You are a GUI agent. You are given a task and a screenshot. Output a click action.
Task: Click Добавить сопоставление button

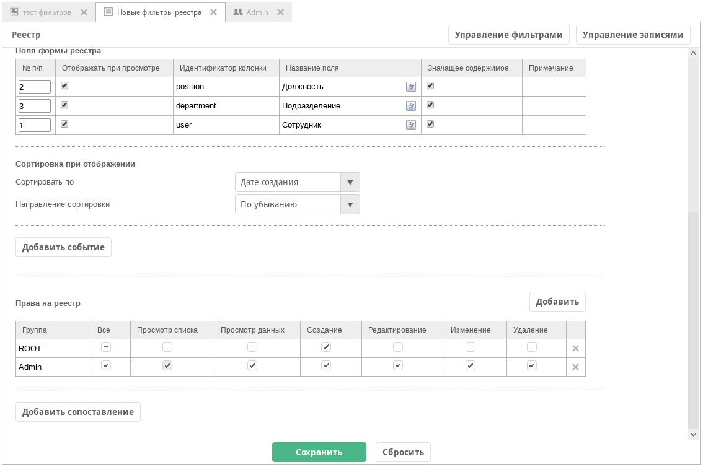[x=78, y=412]
